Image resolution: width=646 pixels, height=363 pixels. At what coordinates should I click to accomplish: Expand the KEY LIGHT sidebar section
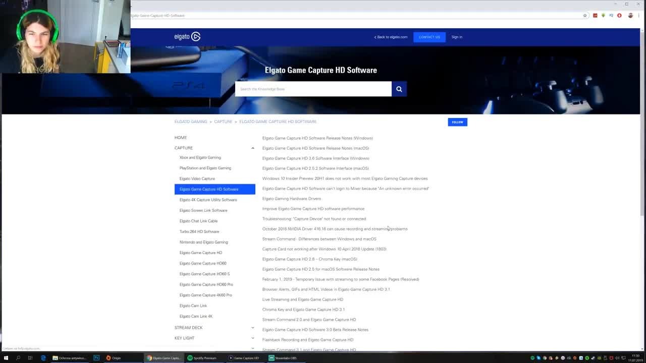(252, 338)
